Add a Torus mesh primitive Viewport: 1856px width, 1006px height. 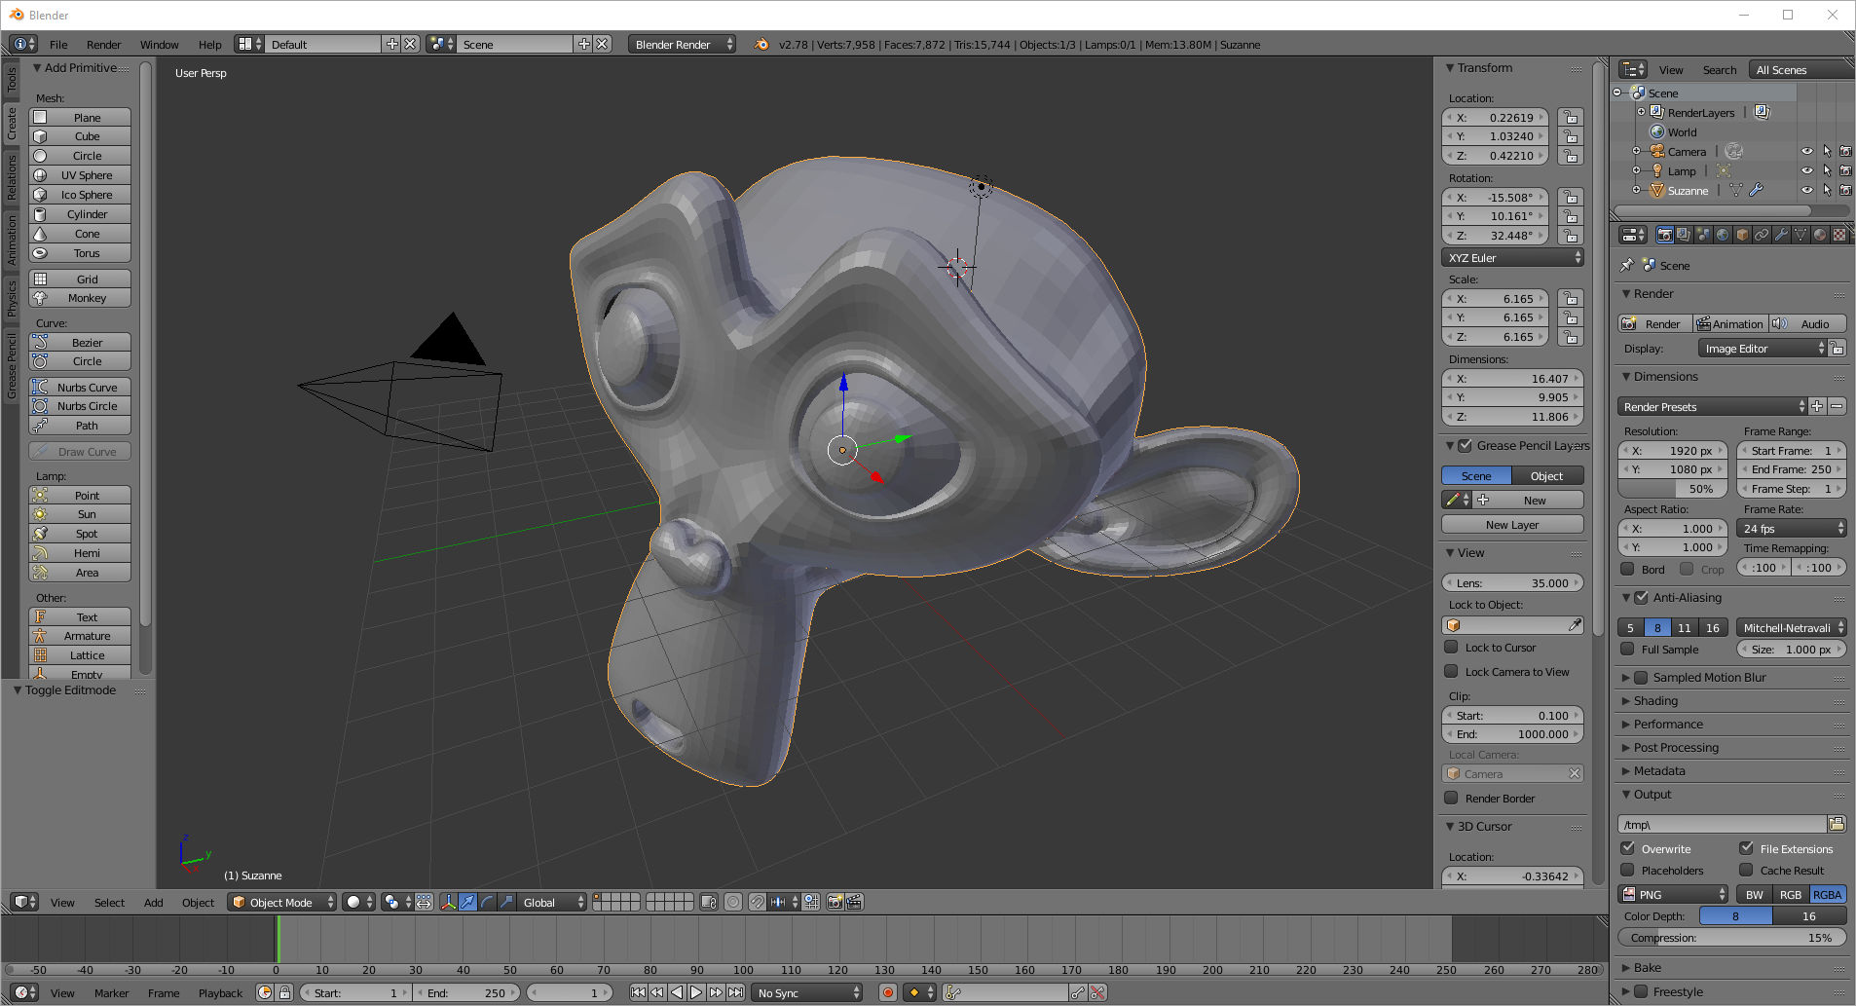coord(80,253)
